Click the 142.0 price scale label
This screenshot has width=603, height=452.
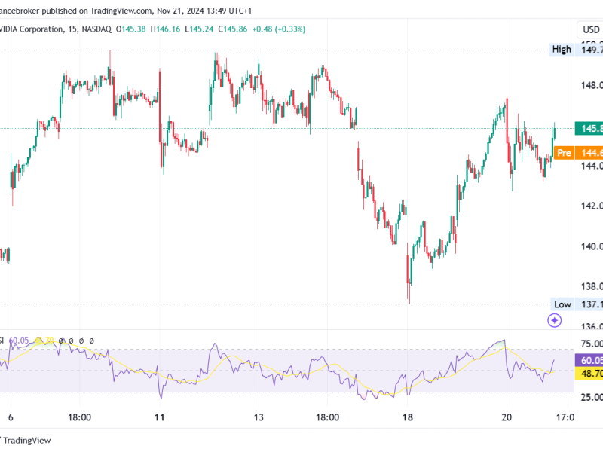click(x=592, y=206)
